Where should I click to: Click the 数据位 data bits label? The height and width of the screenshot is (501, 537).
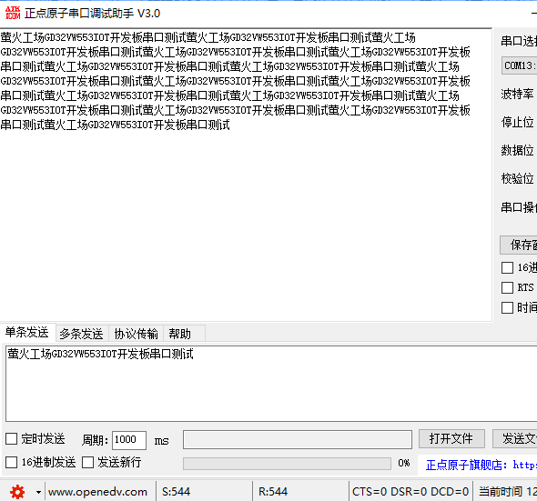click(517, 150)
